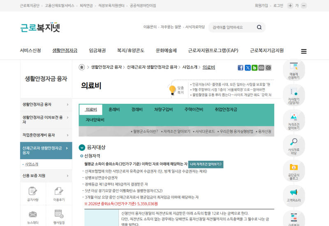Open 융자신청 link
Screen dimensions: 329x226
[264, 131]
